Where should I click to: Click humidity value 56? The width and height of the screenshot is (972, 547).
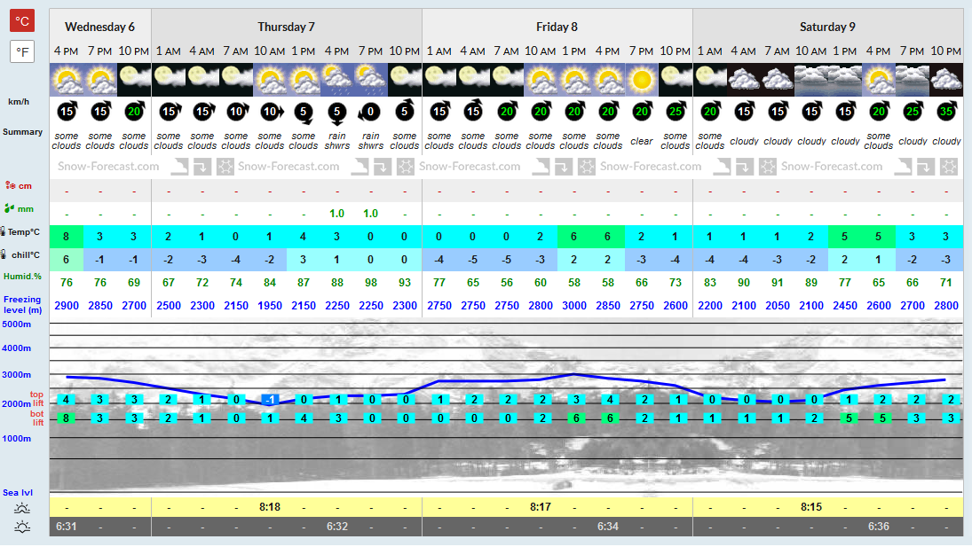pos(507,282)
